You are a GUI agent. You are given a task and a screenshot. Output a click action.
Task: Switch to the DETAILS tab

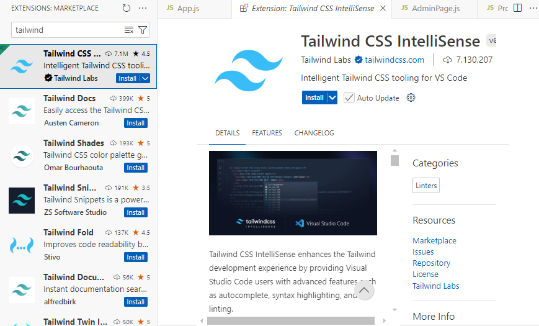(227, 133)
